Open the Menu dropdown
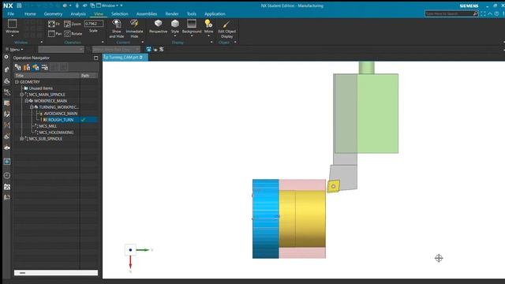The image size is (505, 284). [14, 49]
